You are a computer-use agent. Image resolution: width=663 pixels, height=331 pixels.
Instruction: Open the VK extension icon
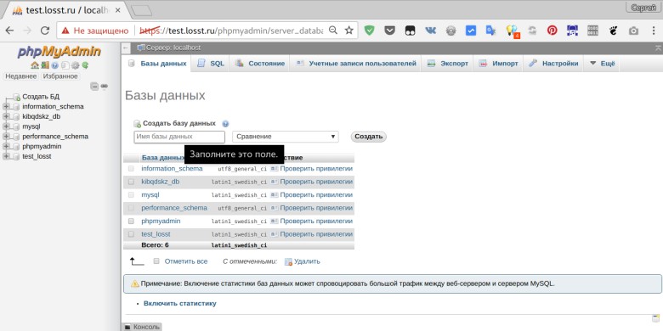[x=430, y=31]
